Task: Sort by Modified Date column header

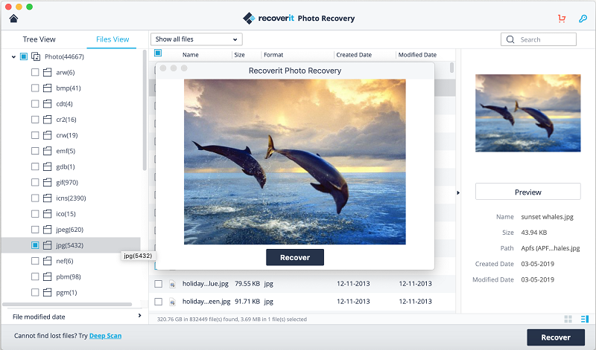Action: [x=417, y=55]
